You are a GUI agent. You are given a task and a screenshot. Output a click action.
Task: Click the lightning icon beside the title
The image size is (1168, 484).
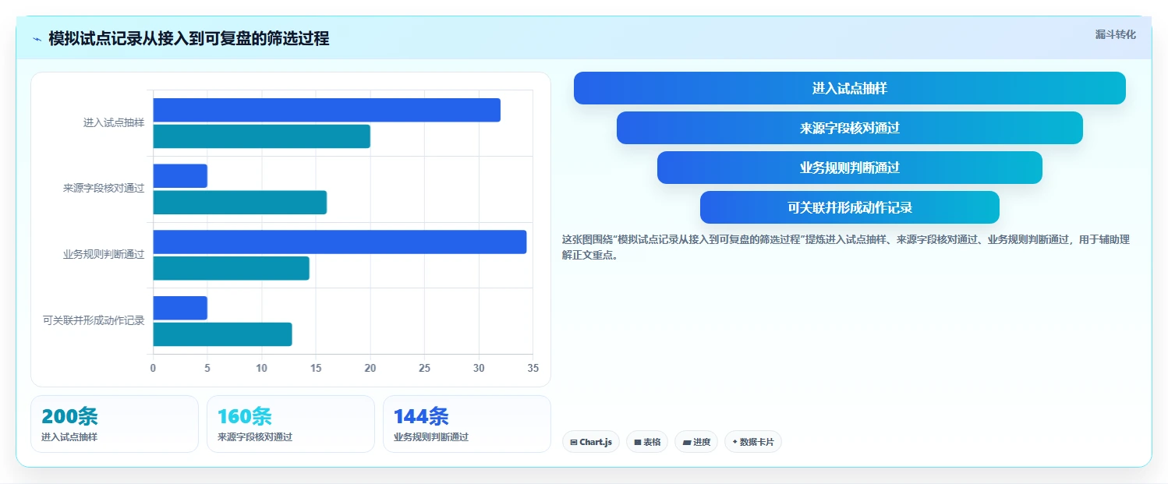pos(37,39)
